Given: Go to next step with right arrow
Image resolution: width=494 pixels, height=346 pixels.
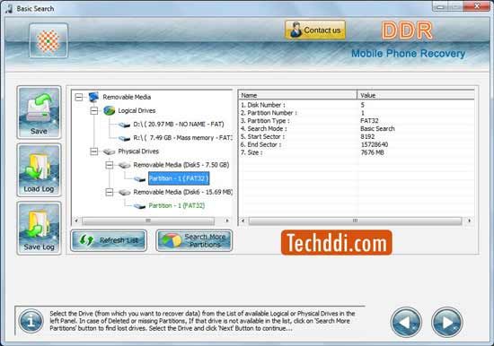Looking at the screenshot, I should coord(447,322).
